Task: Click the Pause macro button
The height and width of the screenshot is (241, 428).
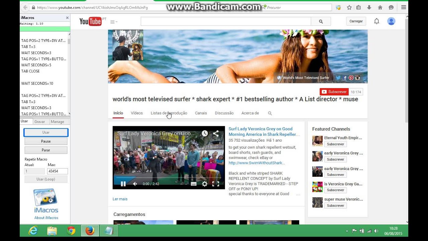Action: (x=46, y=141)
